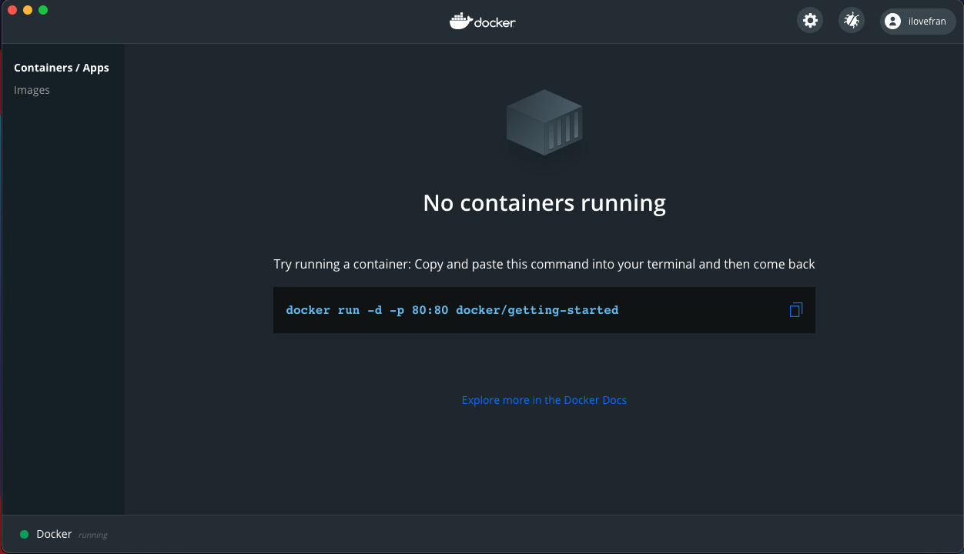Copy the docker run command with the copy icon
Screen dimensions: 964x554
795,310
